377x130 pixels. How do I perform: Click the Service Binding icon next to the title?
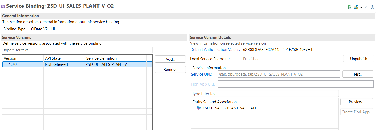click(3, 6)
